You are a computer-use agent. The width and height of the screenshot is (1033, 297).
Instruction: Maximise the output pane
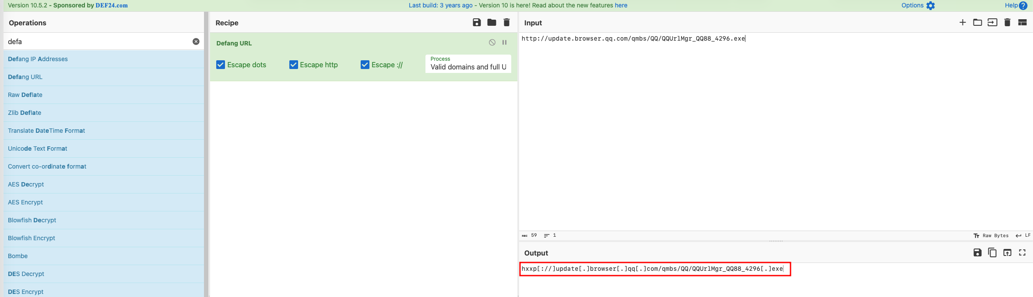[1022, 252]
